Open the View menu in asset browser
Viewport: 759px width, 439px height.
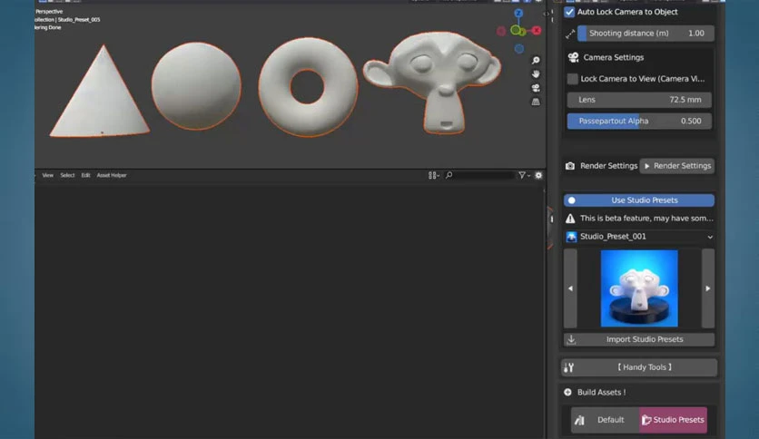click(x=47, y=175)
